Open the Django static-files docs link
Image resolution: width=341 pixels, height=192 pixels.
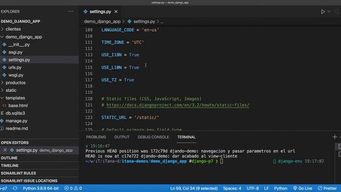pyautogui.click(x=177, y=105)
